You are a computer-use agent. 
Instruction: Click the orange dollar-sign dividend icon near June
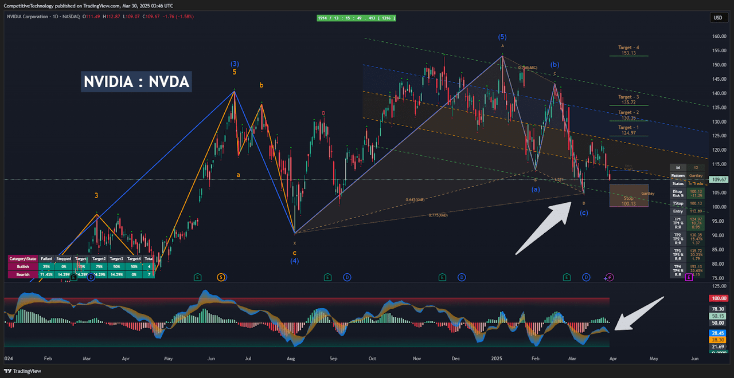coord(221,277)
